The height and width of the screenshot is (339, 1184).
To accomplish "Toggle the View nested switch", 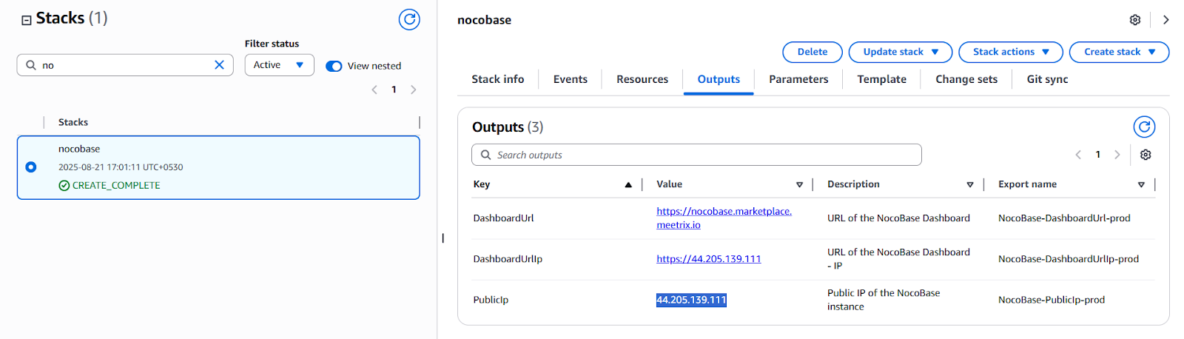I will 334,66.
